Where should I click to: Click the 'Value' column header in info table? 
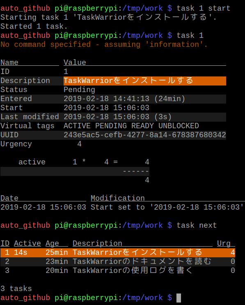tap(75, 62)
